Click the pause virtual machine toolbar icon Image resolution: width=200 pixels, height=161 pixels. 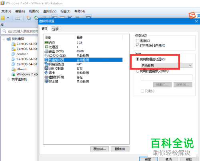[x=3, y=18]
